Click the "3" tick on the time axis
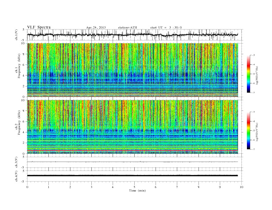This screenshot has width=272, height=210. point(91,187)
